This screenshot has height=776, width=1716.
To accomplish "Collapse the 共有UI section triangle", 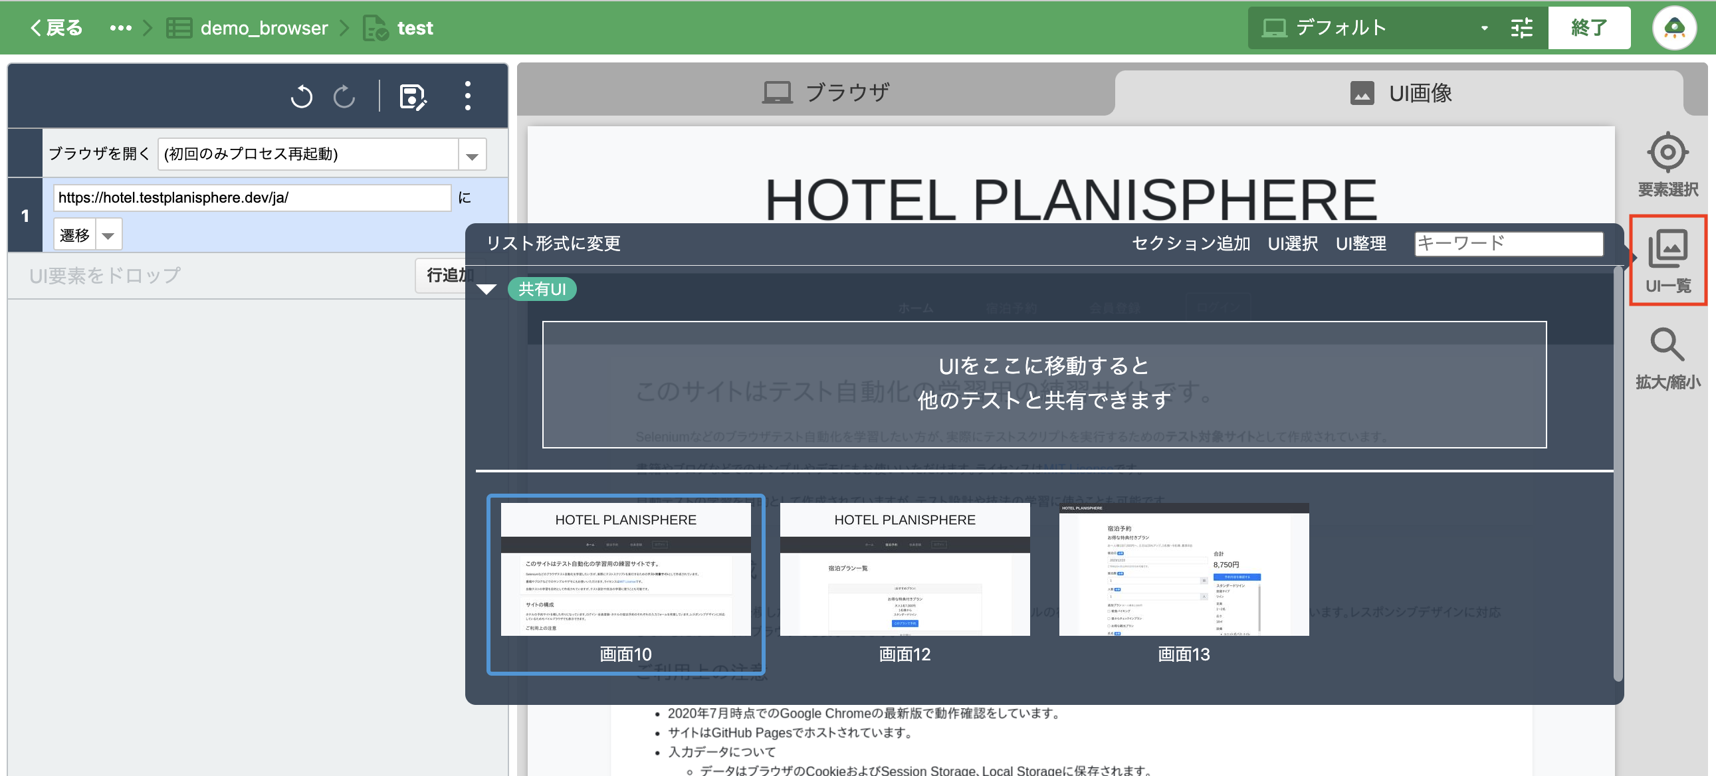I will (x=486, y=289).
